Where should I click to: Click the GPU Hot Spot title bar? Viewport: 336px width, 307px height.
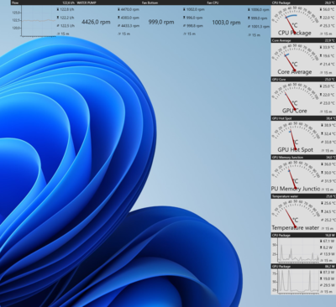303,118
